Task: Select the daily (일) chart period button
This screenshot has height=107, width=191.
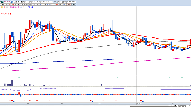Action: [x=12, y=2]
